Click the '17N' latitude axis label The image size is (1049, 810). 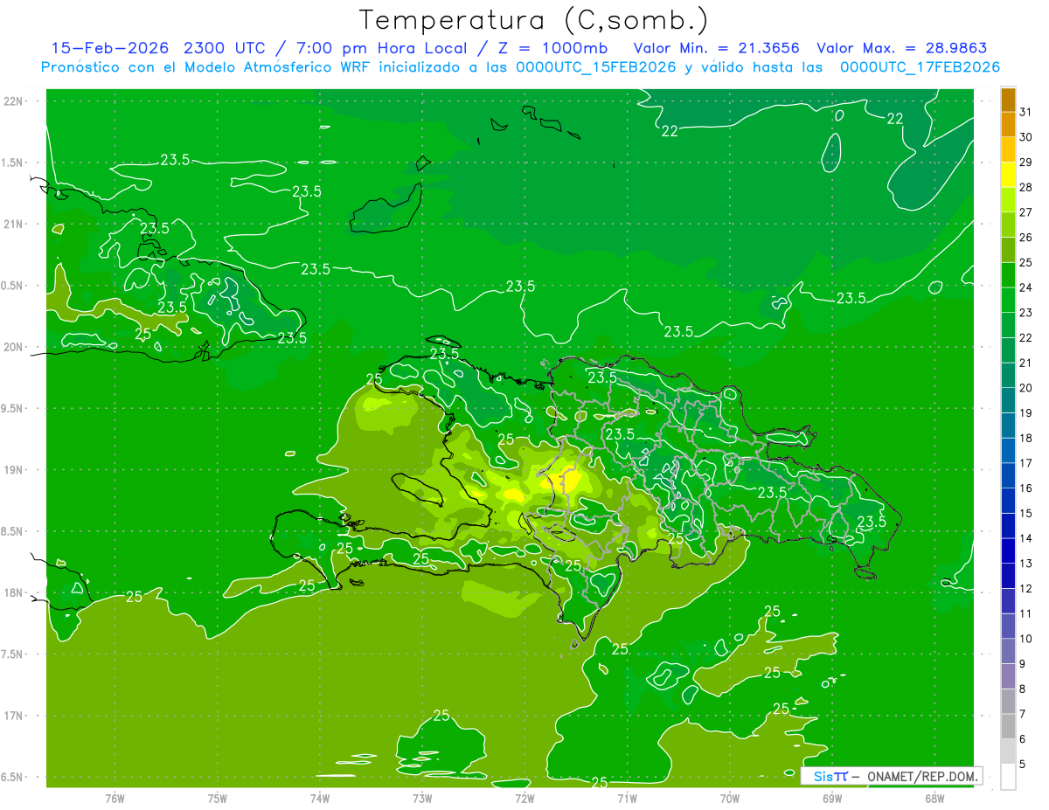(13, 717)
